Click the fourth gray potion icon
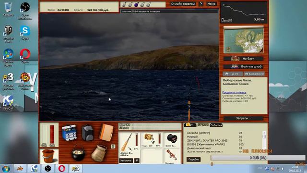The height and width of the screenshot is (173, 307). [x=142, y=4]
